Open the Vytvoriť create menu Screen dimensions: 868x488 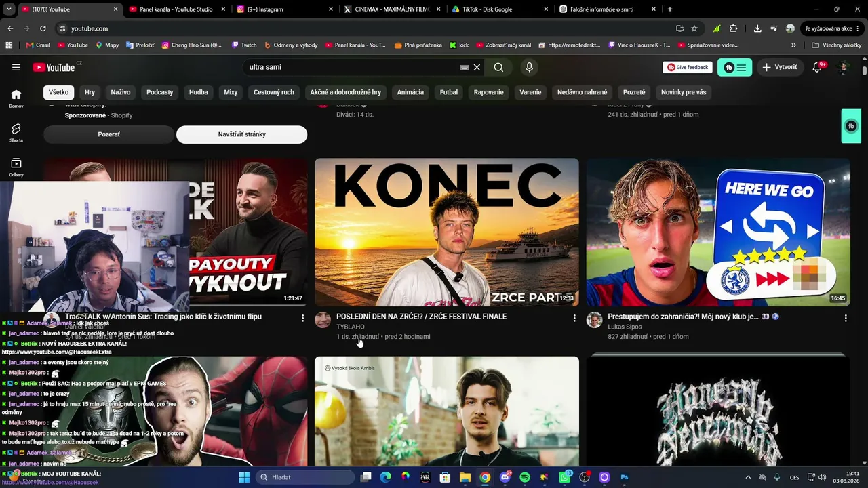[x=780, y=67]
